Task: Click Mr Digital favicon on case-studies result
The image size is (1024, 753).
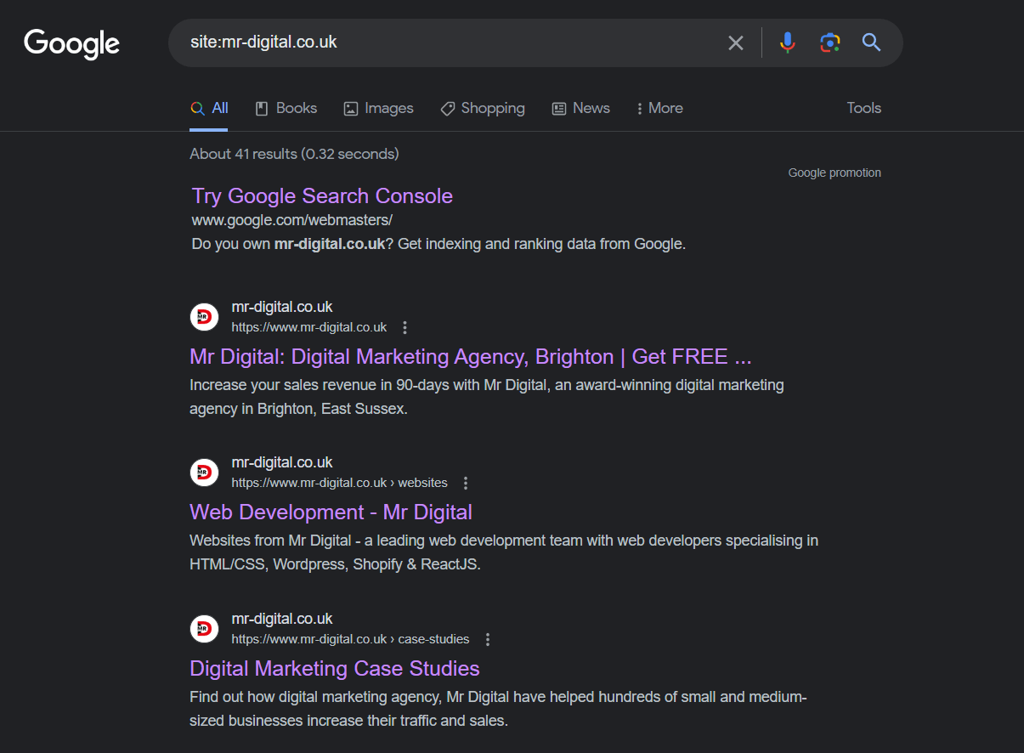Action: tap(204, 629)
